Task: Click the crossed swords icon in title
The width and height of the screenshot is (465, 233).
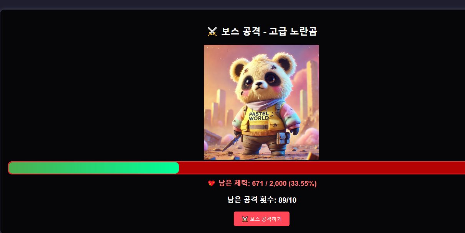Action: point(212,32)
